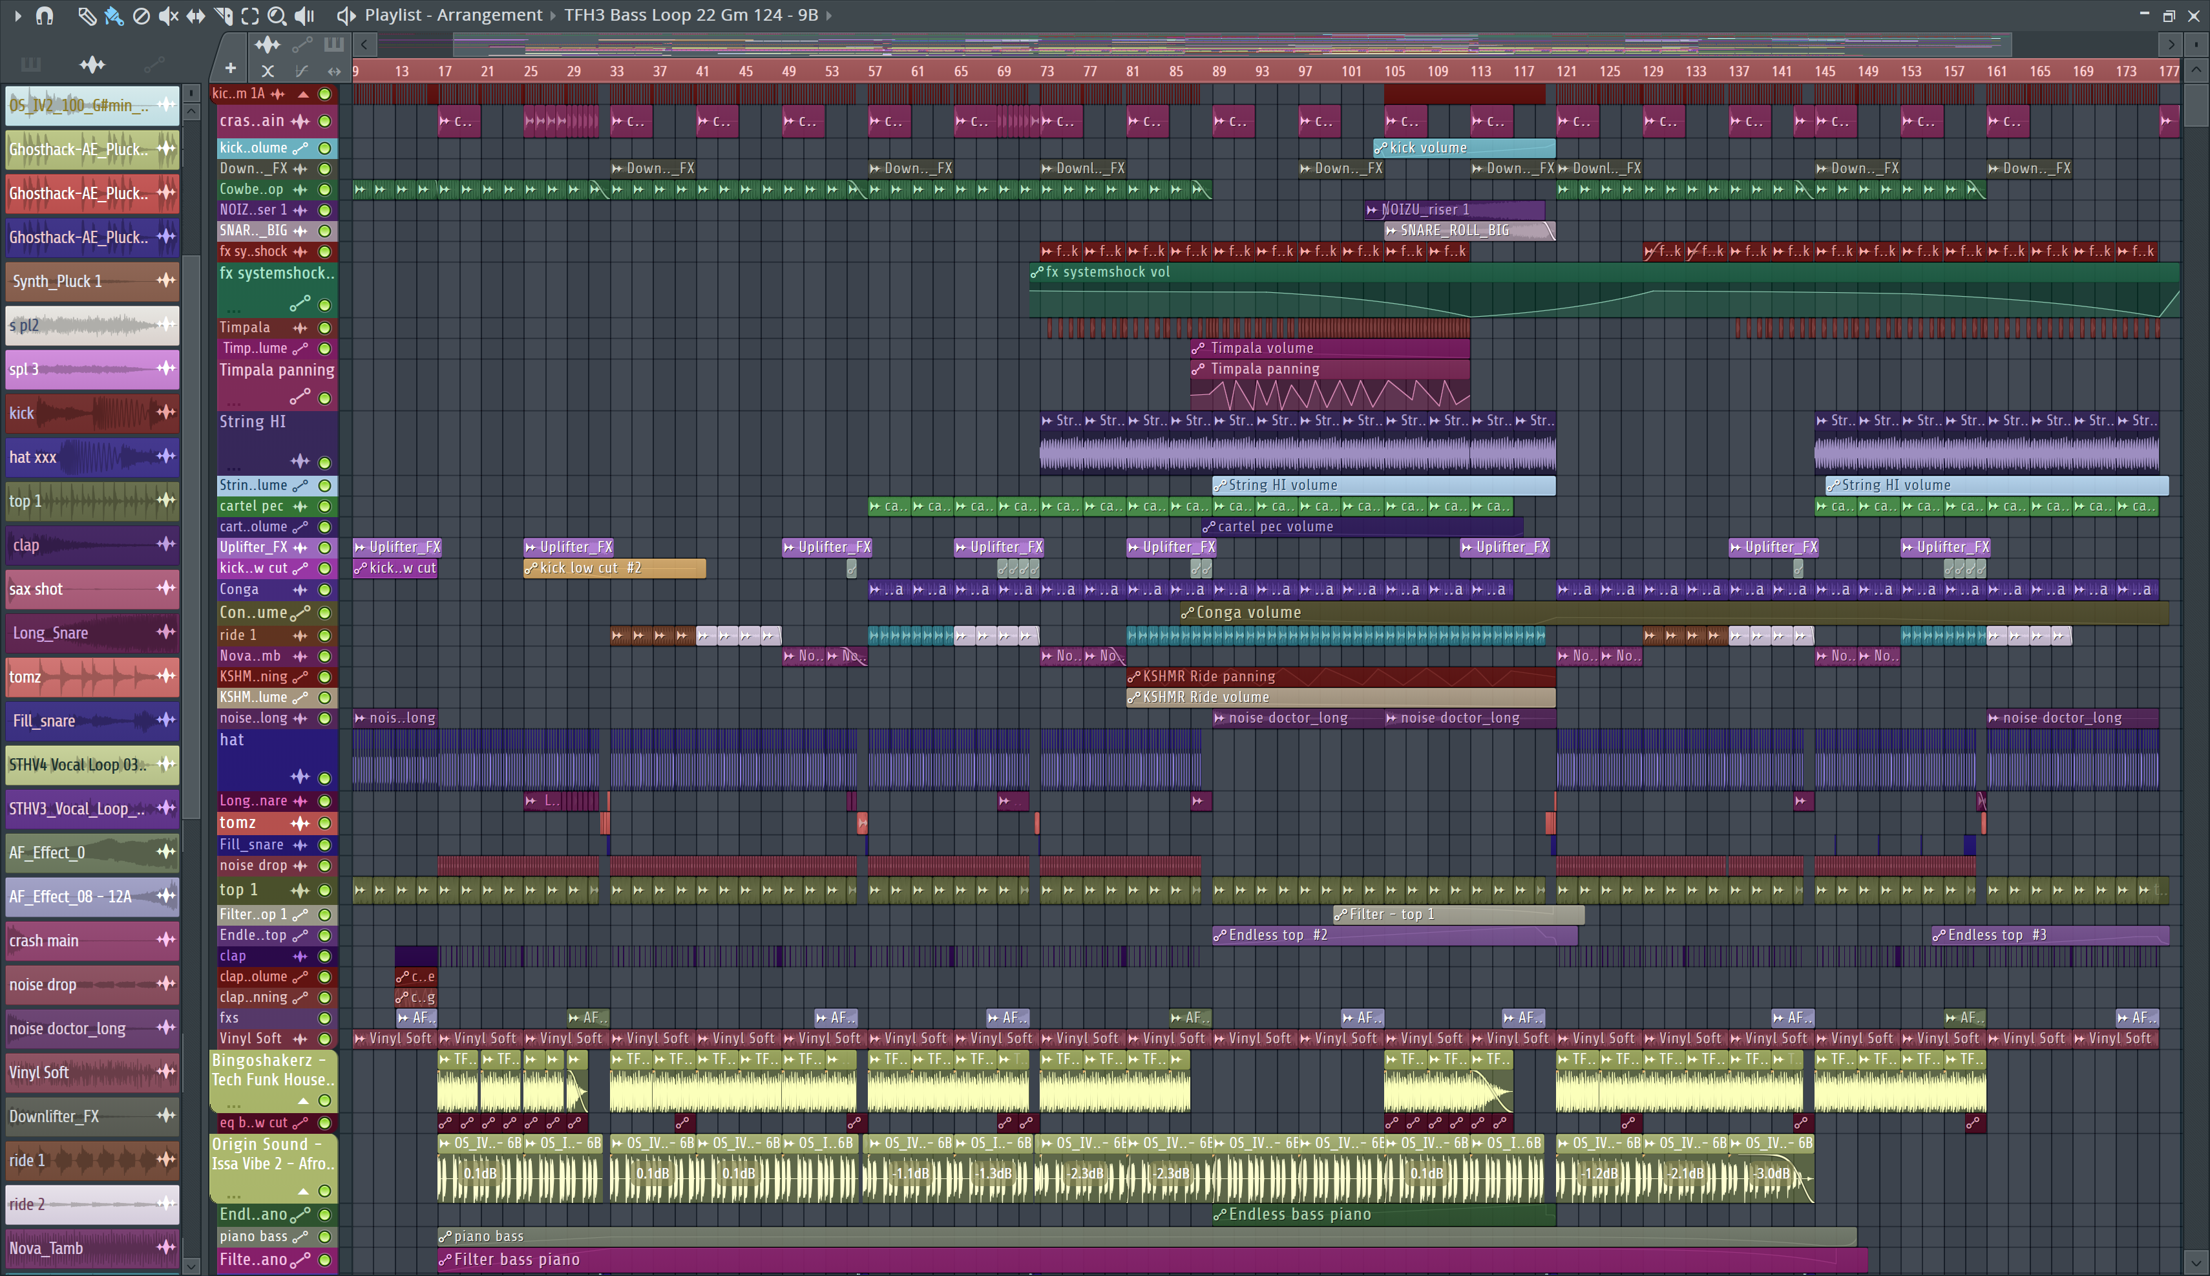This screenshot has width=2210, height=1276.
Task: Open the TFH3 Bass Loop 22 Gm pattern selector
Action: point(690,15)
